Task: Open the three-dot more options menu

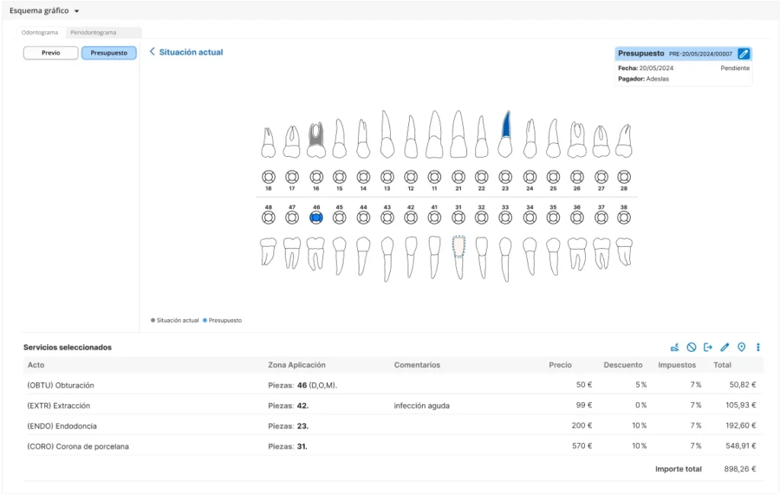Action: tap(758, 347)
